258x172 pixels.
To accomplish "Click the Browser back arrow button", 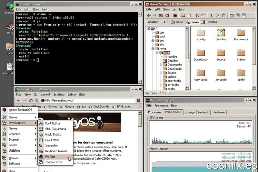I will click(19, 100).
